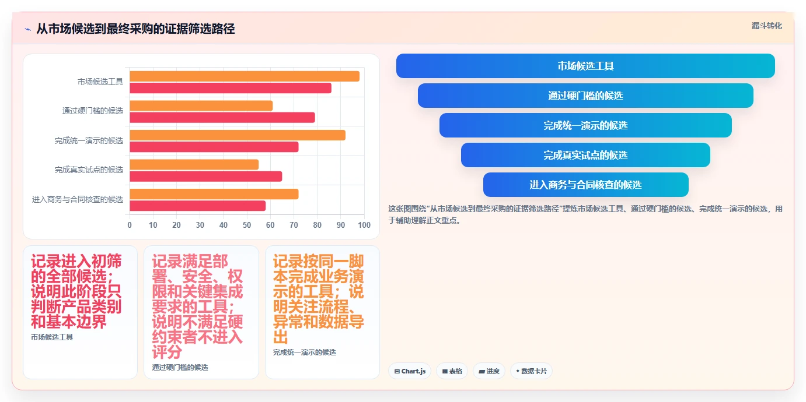Click the 通过硬门槛的候选 chart axis label
This screenshot has height=402, width=806.
93,111
